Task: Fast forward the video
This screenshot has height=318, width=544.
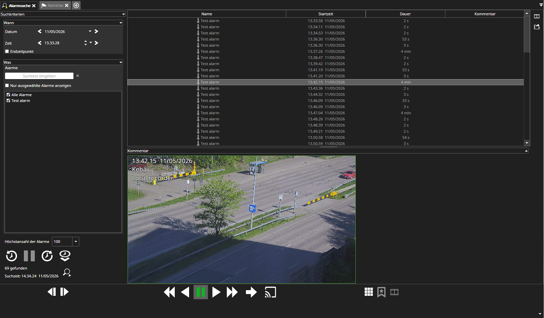Action: pos(232,292)
